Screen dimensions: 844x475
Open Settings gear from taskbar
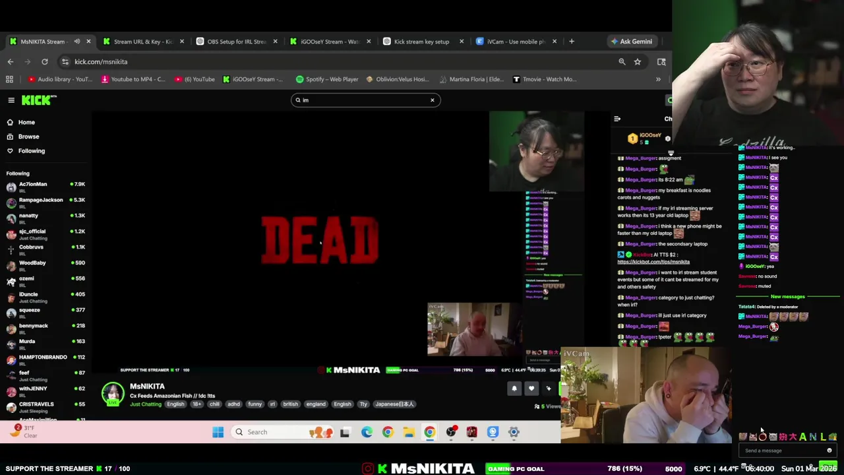(514, 432)
